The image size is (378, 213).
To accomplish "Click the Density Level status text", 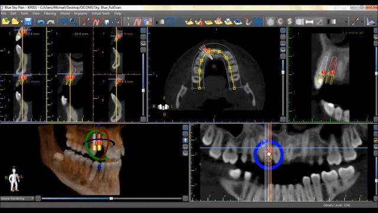I will (x=337, y=205).
